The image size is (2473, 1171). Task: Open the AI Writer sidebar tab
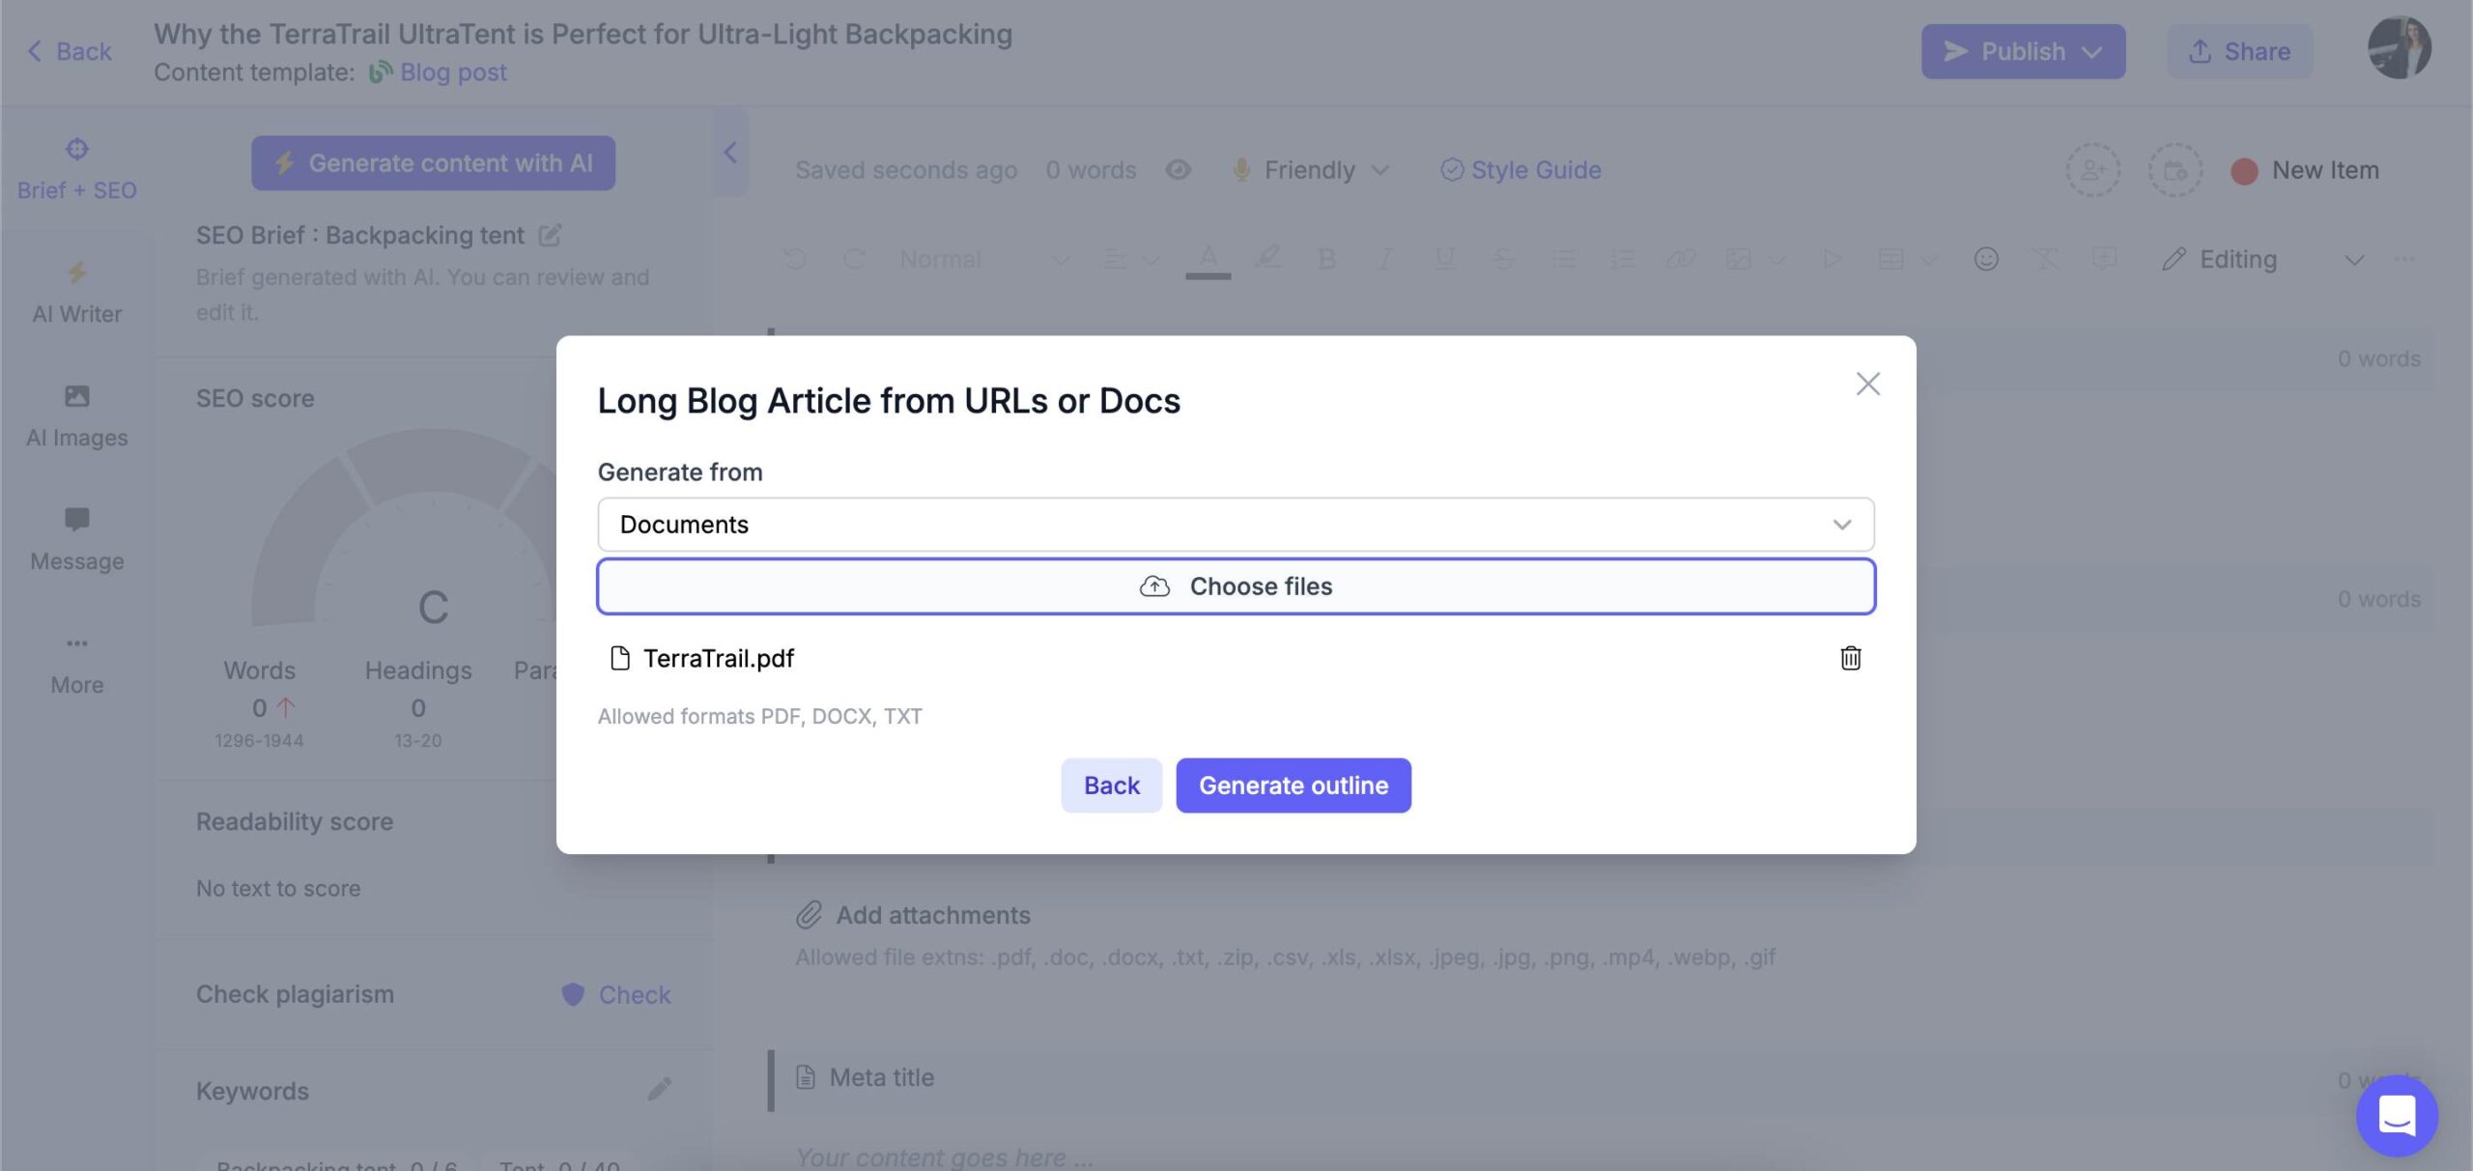point(76,293)
